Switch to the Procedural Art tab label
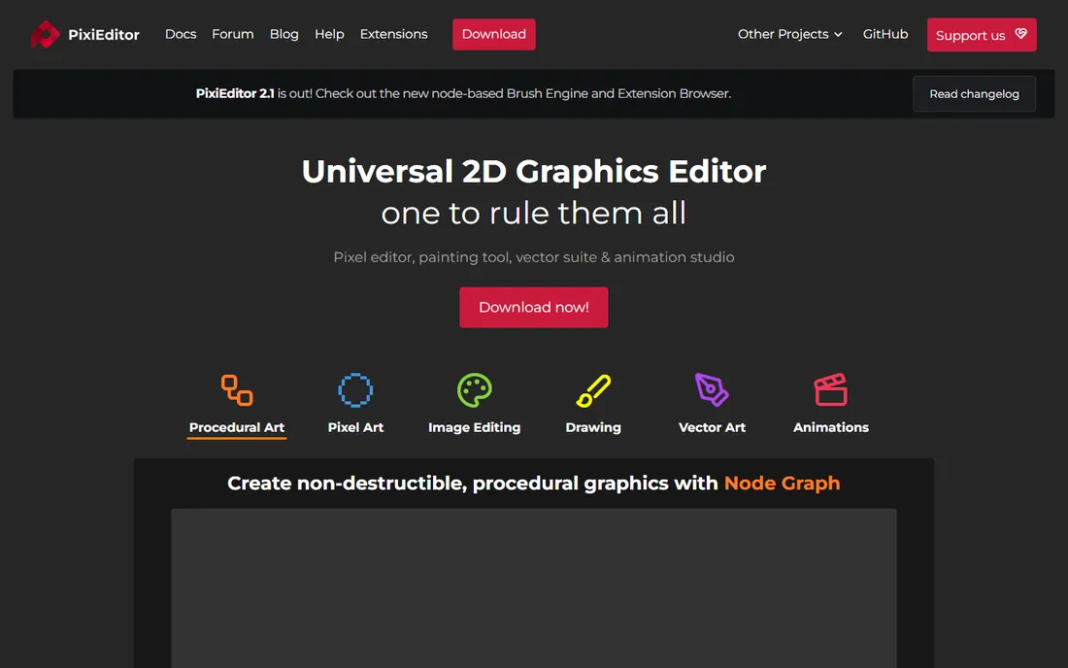 237,427
